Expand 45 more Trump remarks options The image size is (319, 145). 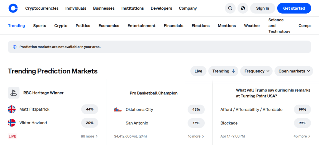tap(302, 136)
